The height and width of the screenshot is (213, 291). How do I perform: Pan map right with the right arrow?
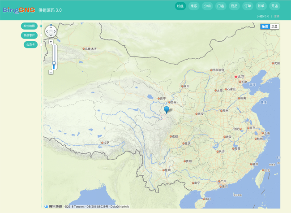[x=55, y=31]
